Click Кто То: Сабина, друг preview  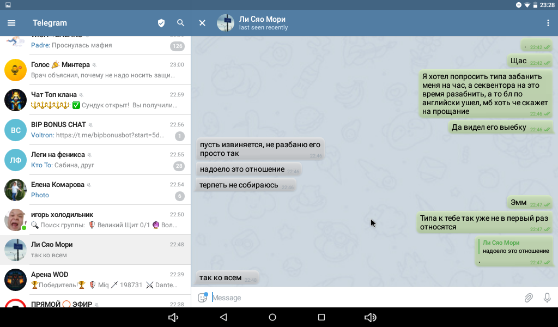coord(63,165)
